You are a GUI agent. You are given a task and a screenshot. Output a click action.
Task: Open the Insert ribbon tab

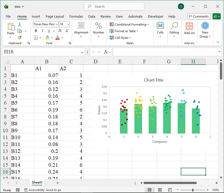pos(36,17)
